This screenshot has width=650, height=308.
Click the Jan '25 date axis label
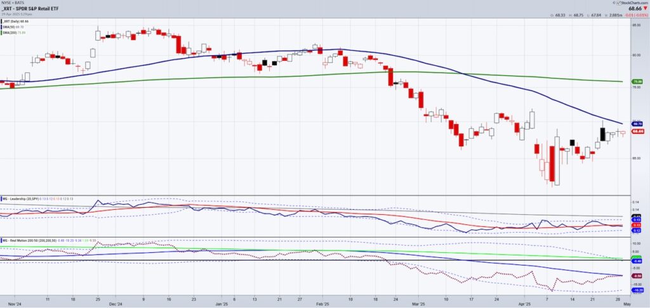click(x=222, y=304)
